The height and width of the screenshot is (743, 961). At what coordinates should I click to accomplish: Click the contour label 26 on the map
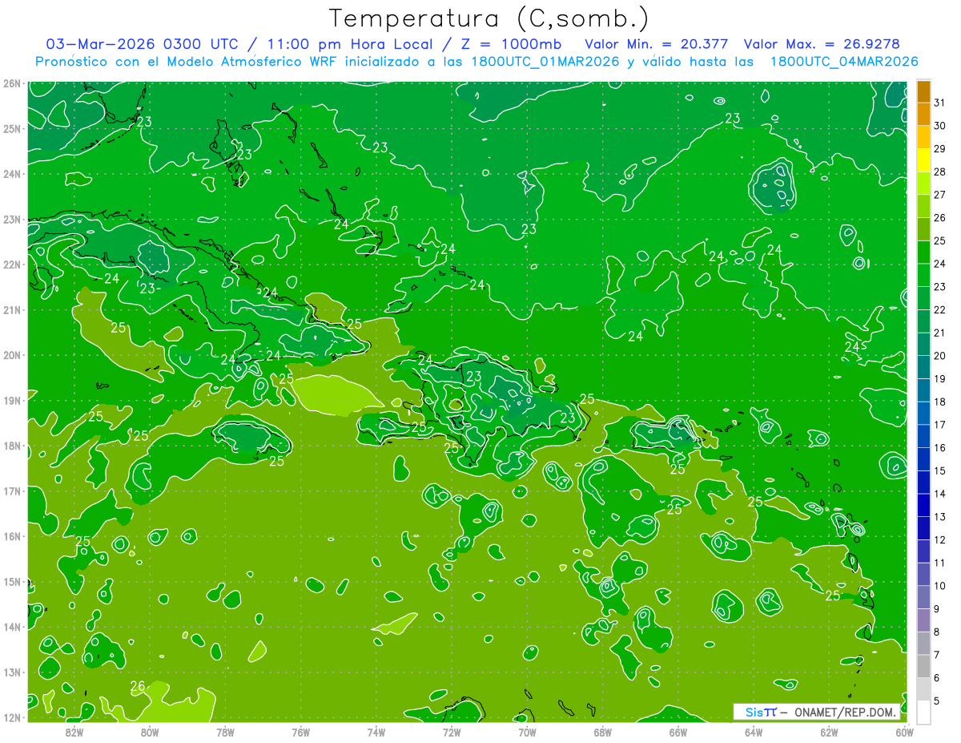(138, 686)
